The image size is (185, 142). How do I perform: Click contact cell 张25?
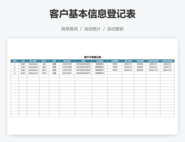(x=44, y=67)
